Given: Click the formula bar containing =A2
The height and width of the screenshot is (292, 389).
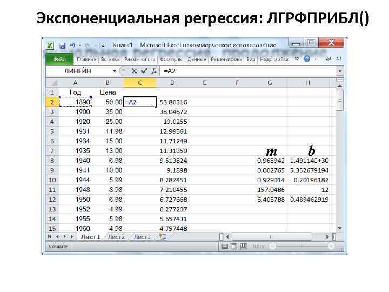Looking at the screenshot, I should (248, 71).
